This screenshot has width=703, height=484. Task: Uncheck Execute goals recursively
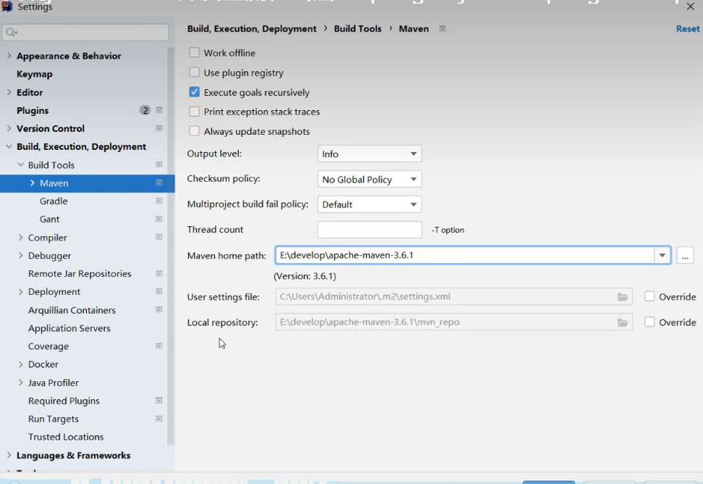coord(194,92)
